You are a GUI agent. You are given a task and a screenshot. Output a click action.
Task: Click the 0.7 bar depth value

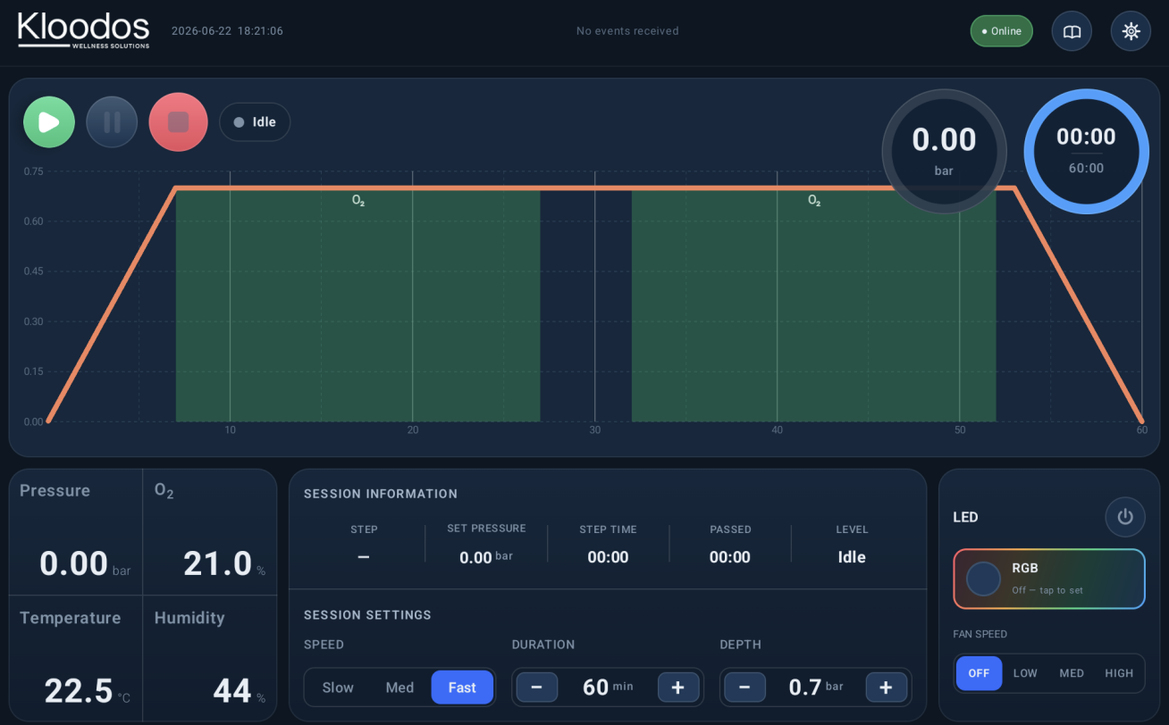click(x=815, y=687)
